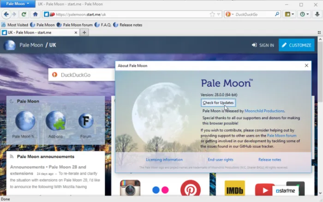Open Announcements Pale Moon 28 and extensions article
Image resolution: width=323 pixels, height=202 pixels.
[x=48, y=170]
